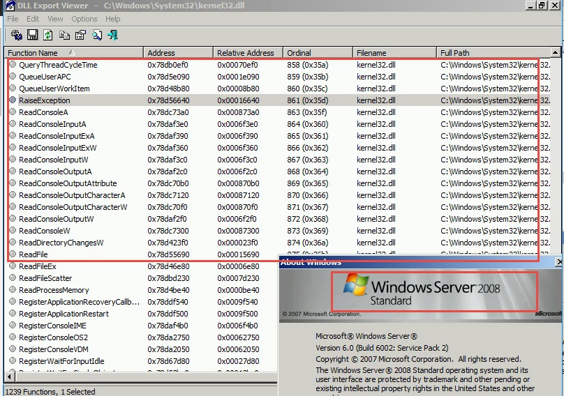Select the ReadConsoleOutputCharacterW function row
Screen dimensions: 564x396
click(x=277, y=207)
